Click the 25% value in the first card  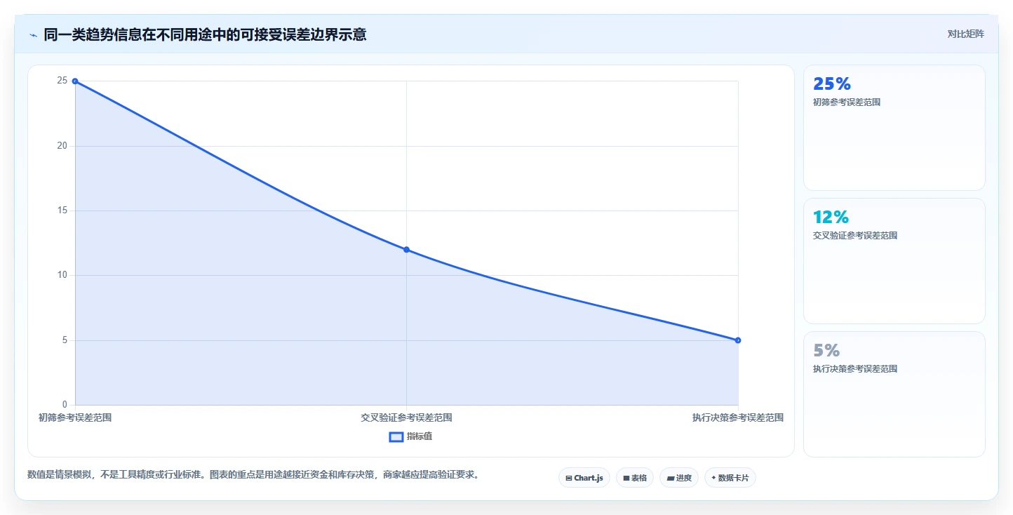coord(832,83)
